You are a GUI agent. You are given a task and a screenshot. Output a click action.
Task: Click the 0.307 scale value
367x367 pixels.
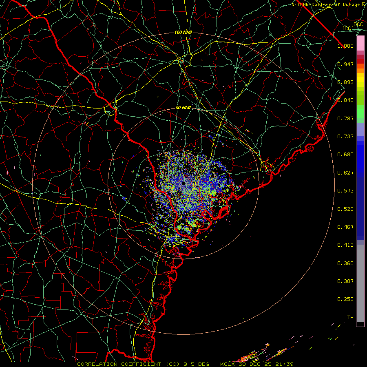[345, 281]
